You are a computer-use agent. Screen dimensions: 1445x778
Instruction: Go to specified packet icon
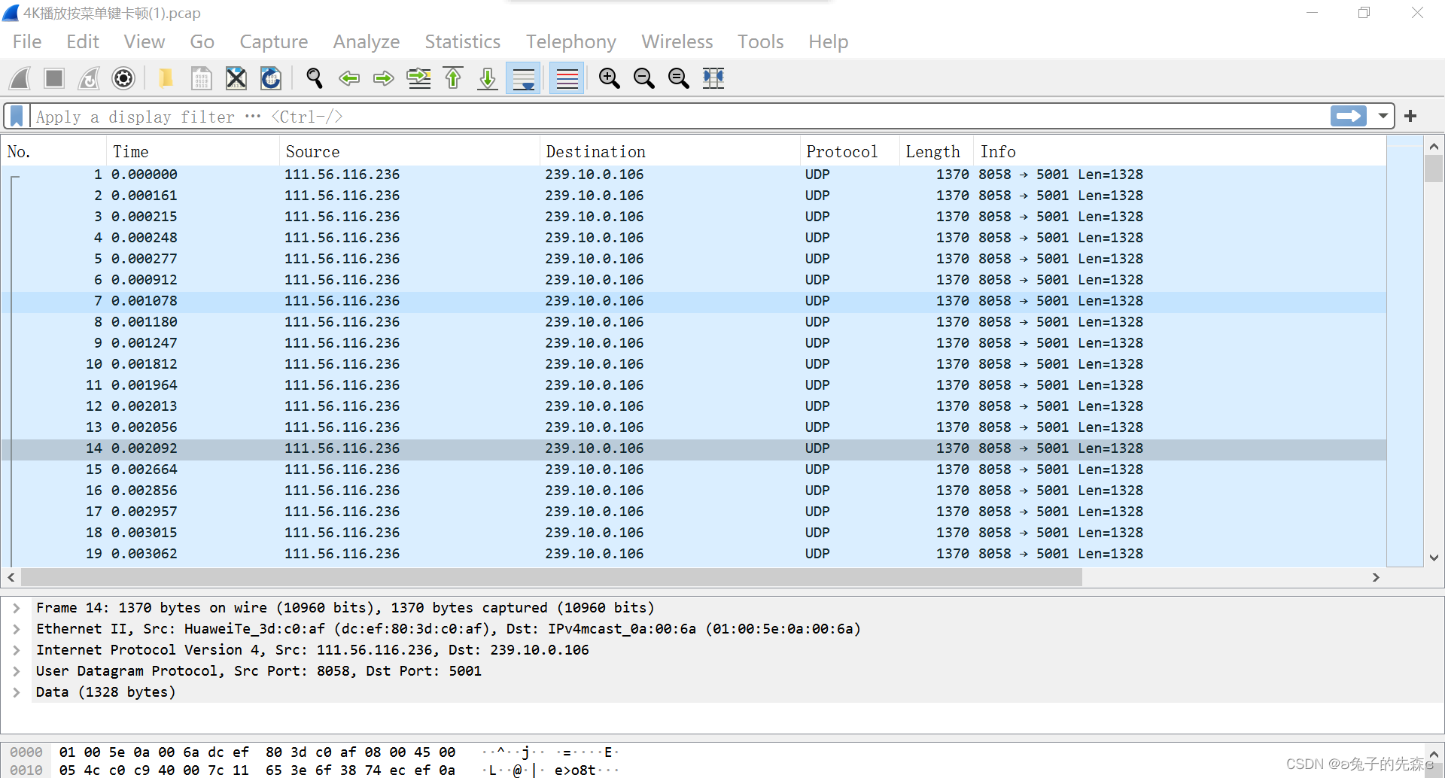[419, 78]
